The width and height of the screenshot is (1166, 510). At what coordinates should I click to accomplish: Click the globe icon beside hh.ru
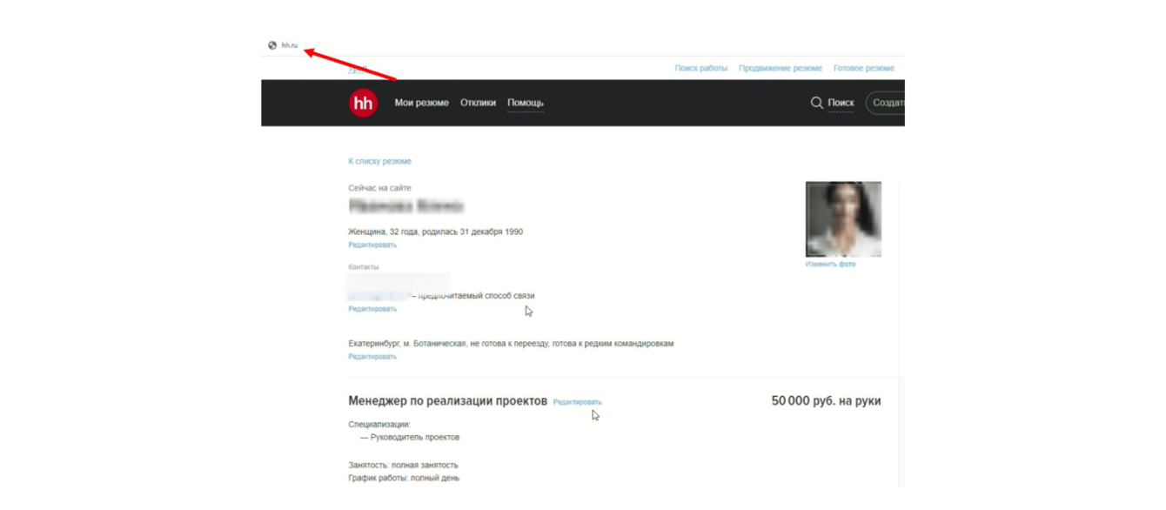point(272,45)
